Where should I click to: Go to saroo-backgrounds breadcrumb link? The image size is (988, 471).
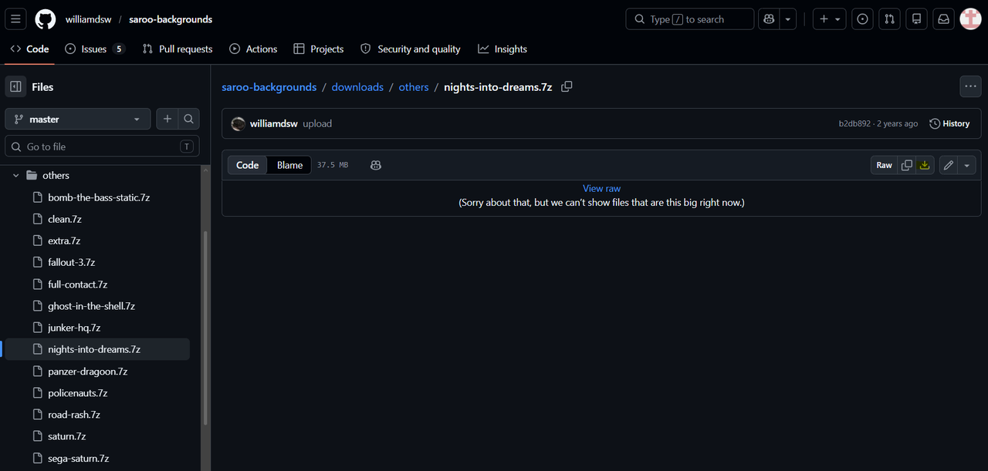click(269, 87)
